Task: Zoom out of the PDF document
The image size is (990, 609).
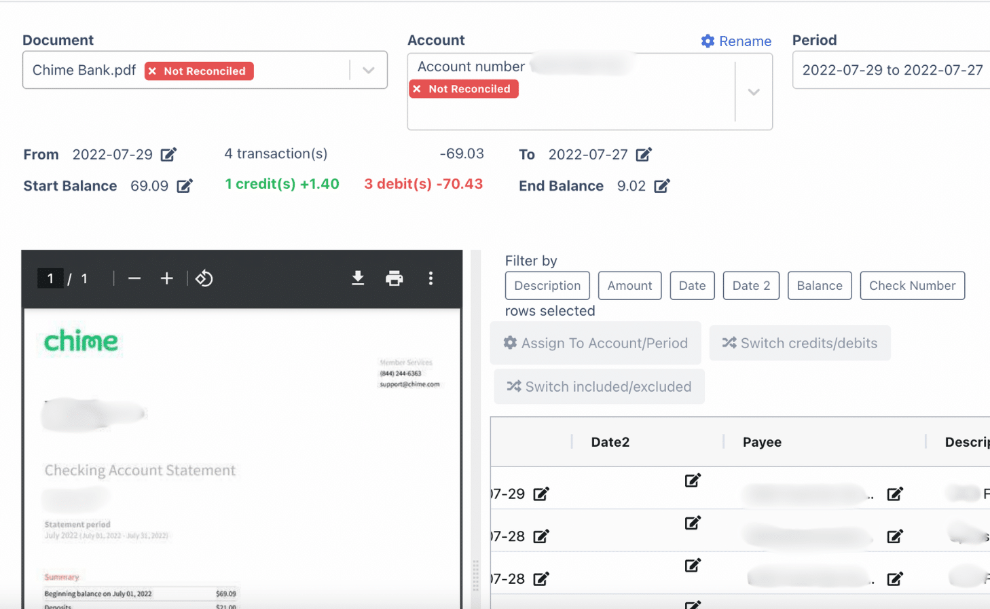Action: point(134,278)
